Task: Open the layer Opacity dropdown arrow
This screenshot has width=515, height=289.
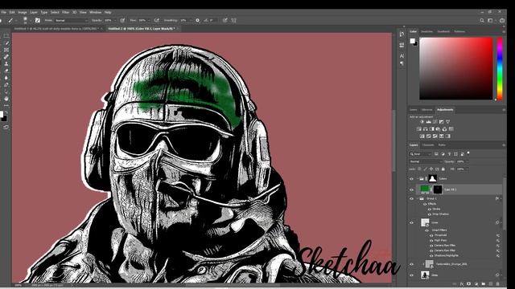Action: click(x=467, y=161)
